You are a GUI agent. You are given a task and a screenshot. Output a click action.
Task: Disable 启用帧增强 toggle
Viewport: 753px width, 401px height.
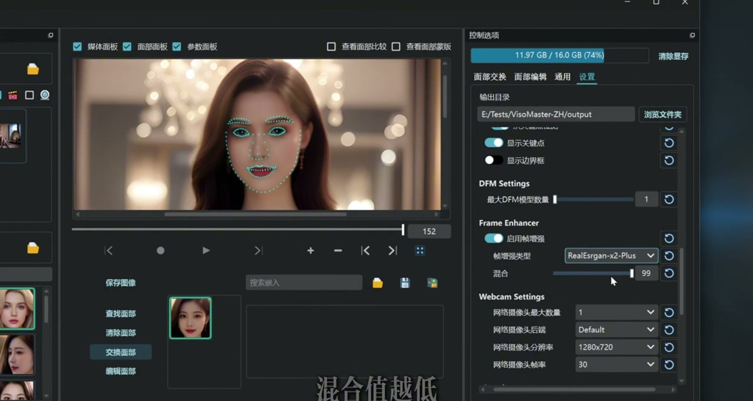(494, 239)
